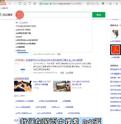Click related tag pdf转换器
This screenshot has height=124, width=121.
click(69, 107)
